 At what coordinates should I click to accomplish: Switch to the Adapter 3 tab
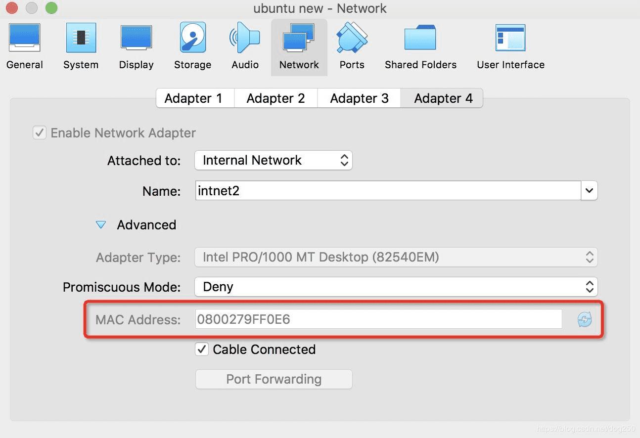(x=359, y=98)
